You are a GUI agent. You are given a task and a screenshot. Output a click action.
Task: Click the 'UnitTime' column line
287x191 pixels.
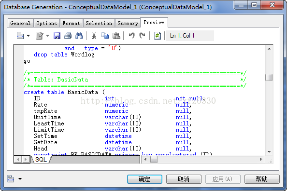coord(113,117)
